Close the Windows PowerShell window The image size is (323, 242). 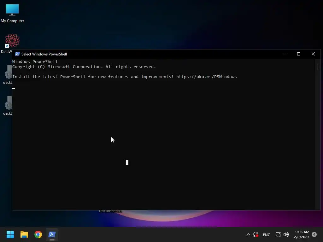point(313,54)
